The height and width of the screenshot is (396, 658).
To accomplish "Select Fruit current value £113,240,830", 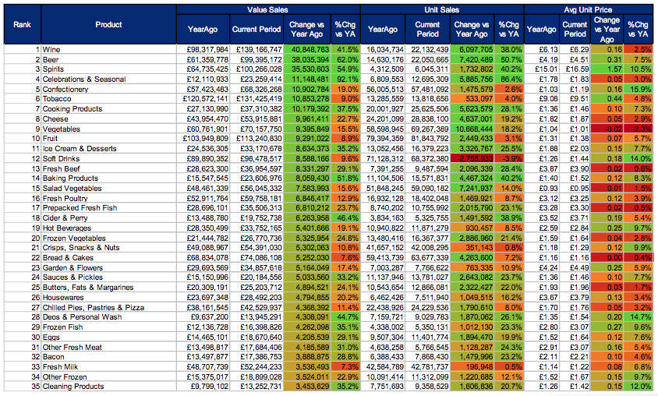I will point(256,139).
